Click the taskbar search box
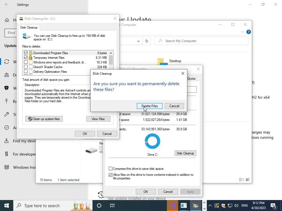This screenshot has width=282, height=211. click(53, 206)
